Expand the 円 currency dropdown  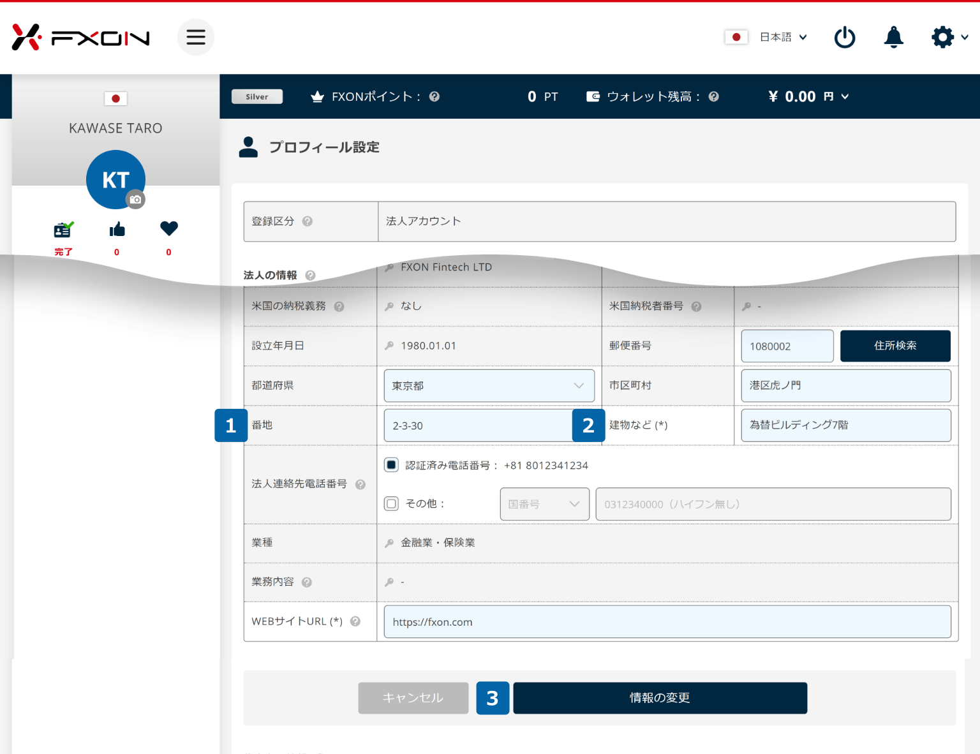tap(836, 96)
